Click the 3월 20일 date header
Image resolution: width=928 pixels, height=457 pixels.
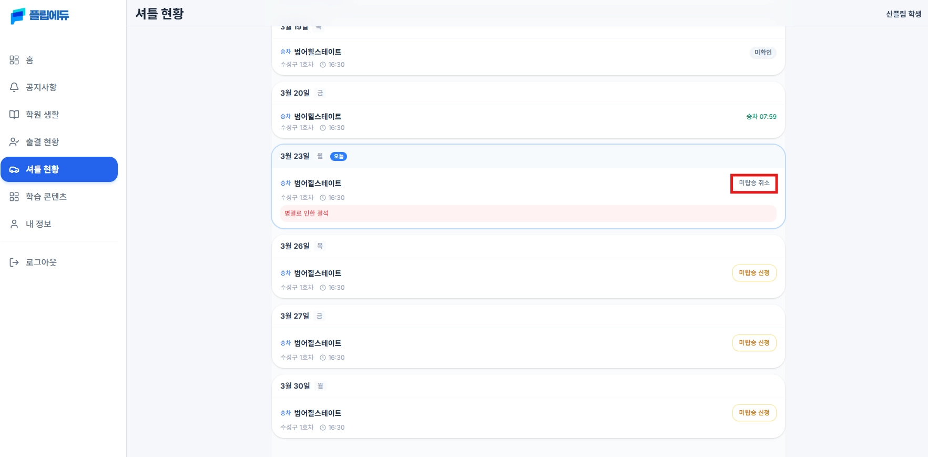tap(295, 93)
